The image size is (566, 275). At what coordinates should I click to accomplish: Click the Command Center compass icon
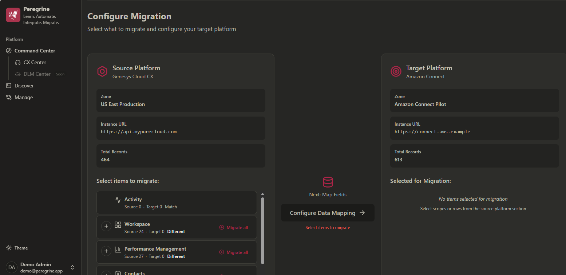9,51
